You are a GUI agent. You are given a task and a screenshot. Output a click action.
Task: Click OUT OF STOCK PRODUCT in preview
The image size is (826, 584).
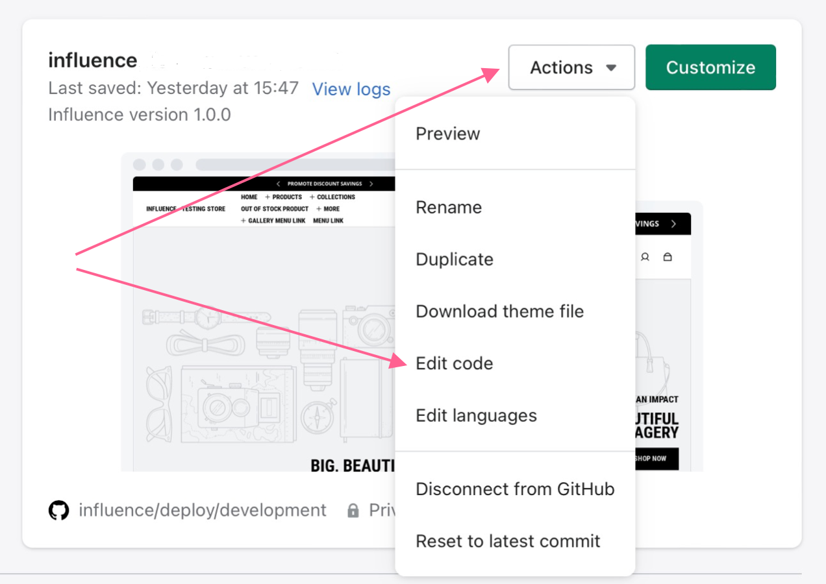275,209
